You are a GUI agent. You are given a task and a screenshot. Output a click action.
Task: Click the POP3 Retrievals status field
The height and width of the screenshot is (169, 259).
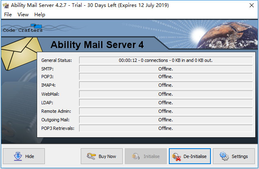[166, 128]
